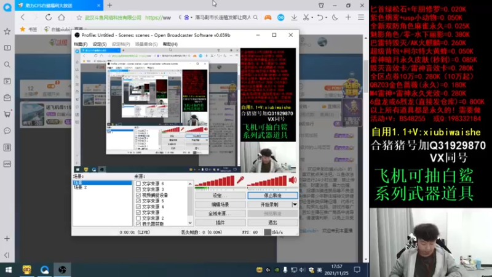Viewport: 492px width, 277px height.
Task: Open the 设定档(P) menu in OBS
Action: 121,44
